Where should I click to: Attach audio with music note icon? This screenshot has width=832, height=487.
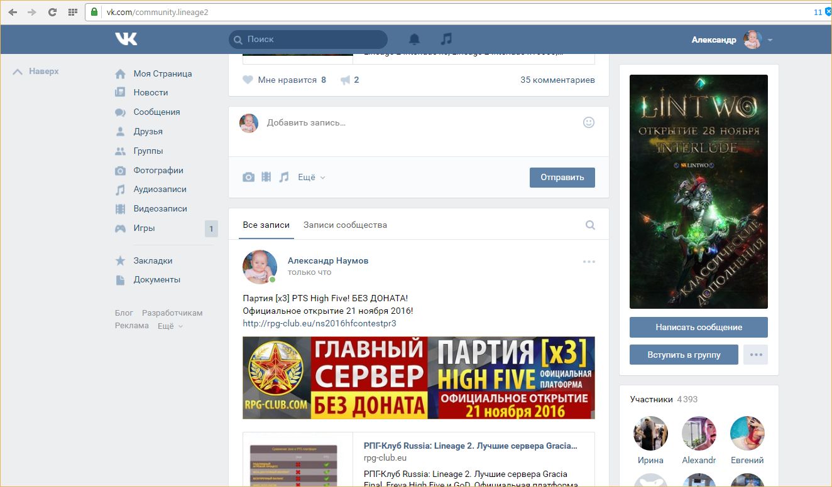[x=284, y=178]
